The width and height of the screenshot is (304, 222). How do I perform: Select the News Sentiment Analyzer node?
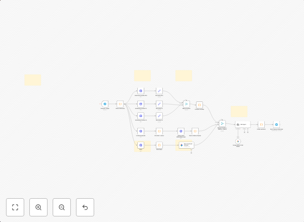coord(187,145)
